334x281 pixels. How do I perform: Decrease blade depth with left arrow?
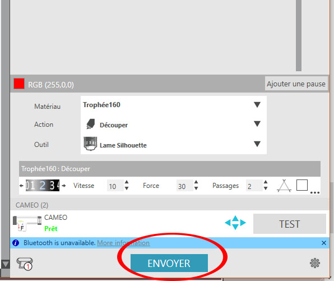(x=21, y=186)
